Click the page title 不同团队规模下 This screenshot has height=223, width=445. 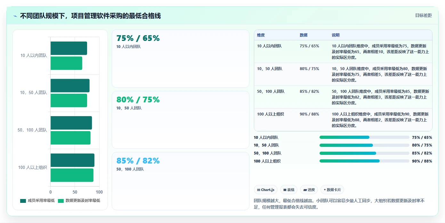click(90, 16)
